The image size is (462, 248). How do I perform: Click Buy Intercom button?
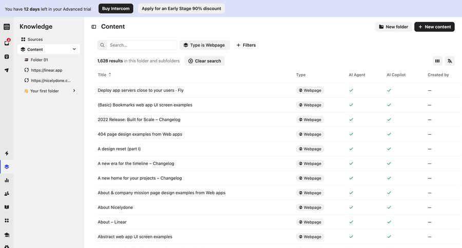[x=116, y=9]
